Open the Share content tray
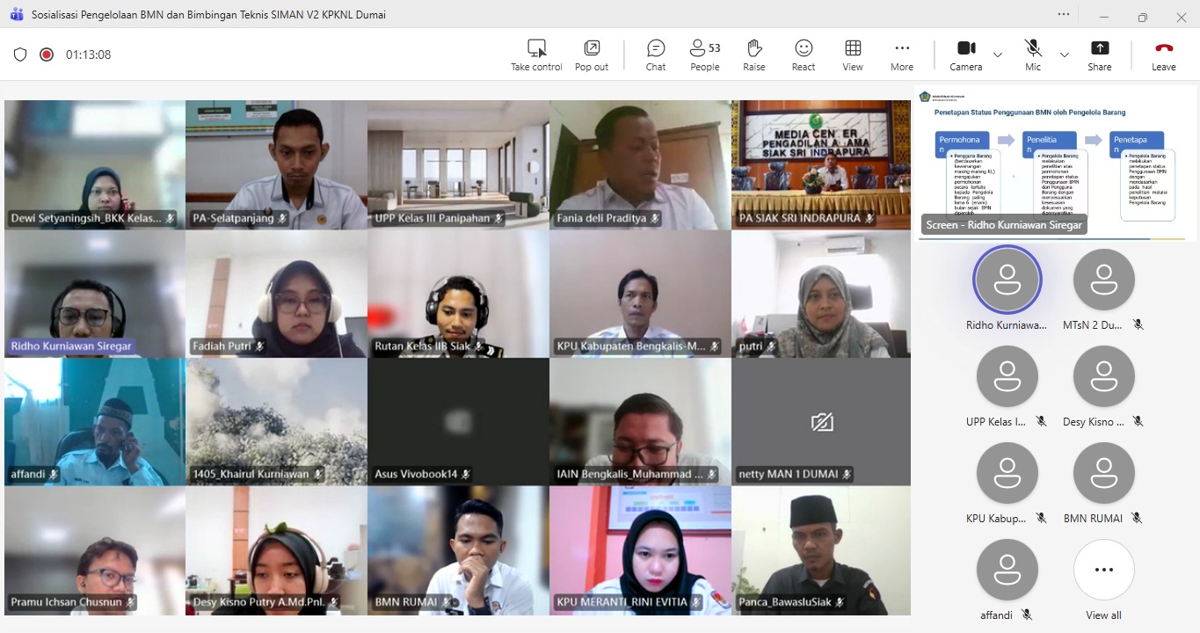Viewport: 1200px width, 633px height. point(1099,55)
